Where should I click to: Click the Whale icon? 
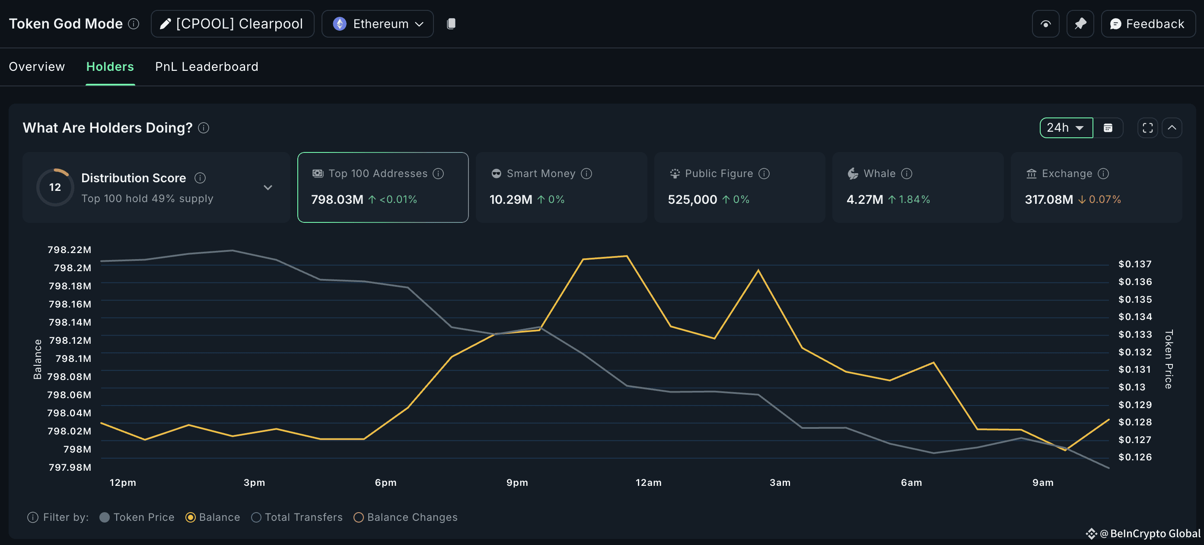pos(853,174)
